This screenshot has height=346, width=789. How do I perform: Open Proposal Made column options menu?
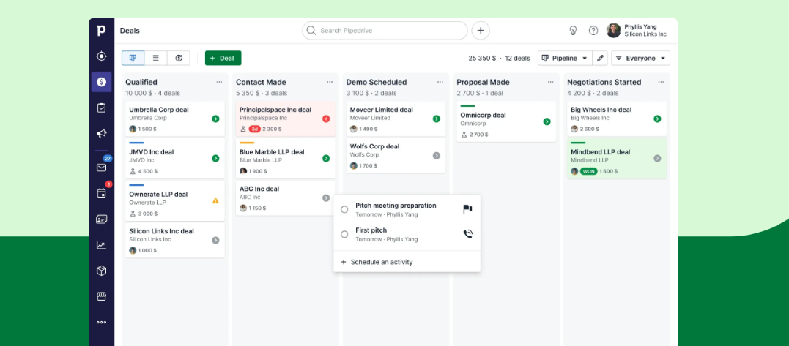[x=550, y=82]
